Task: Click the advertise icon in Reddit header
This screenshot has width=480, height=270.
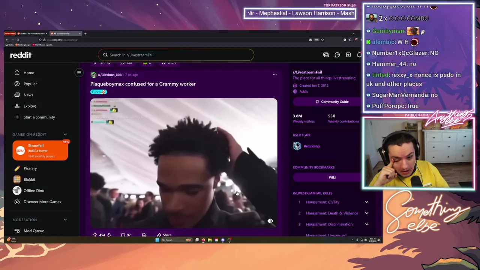Action: 326,55
